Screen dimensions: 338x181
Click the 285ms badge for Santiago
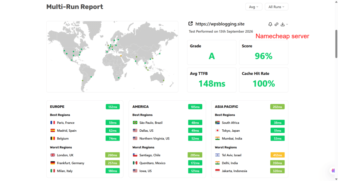[x=195, y=155]
